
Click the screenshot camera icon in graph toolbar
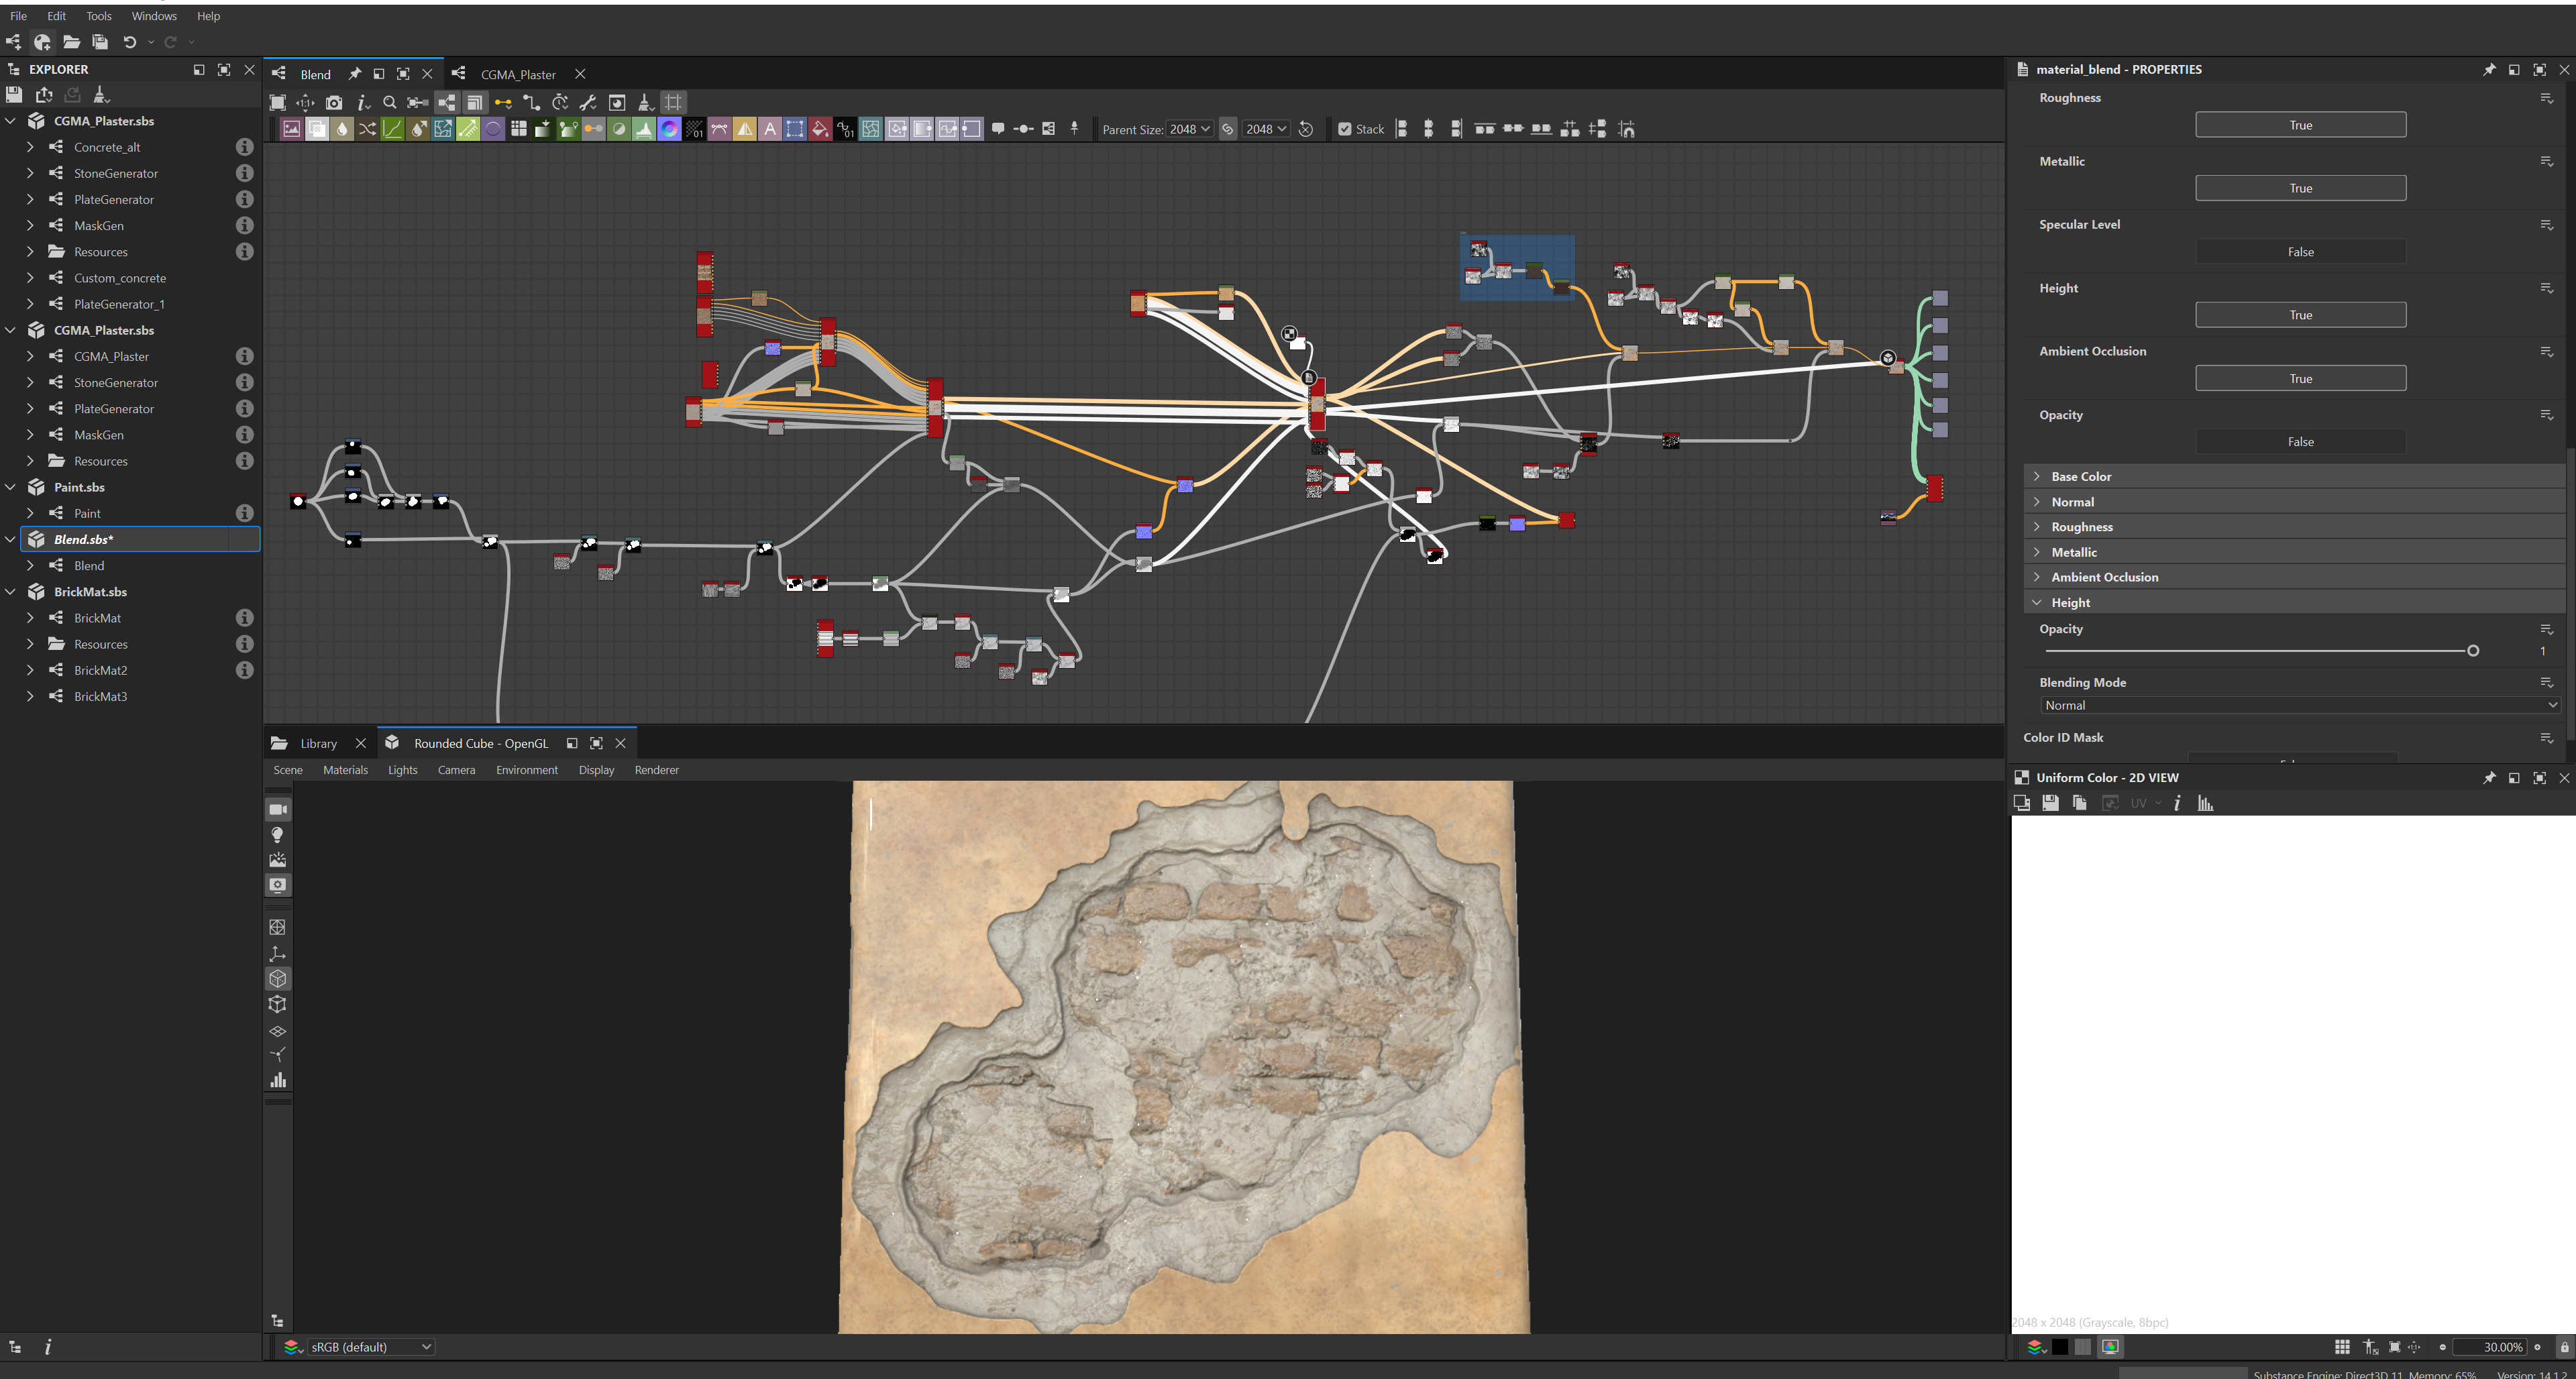(x=334, y=103)
